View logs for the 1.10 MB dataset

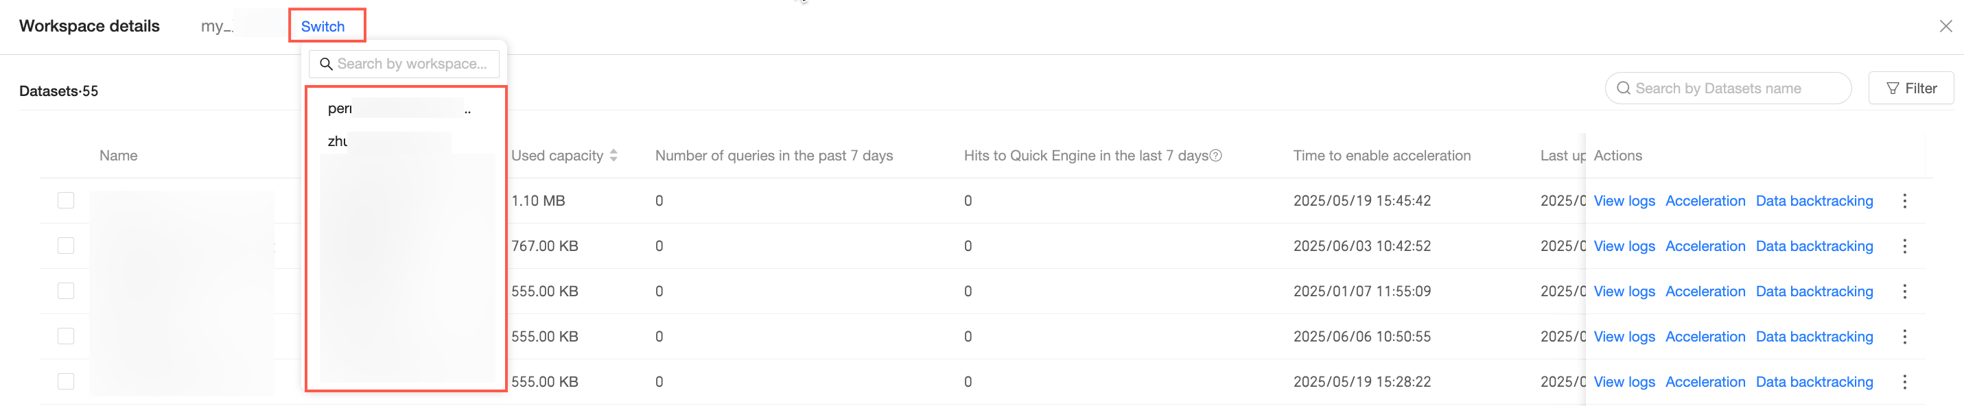[x=1624, y=201]
